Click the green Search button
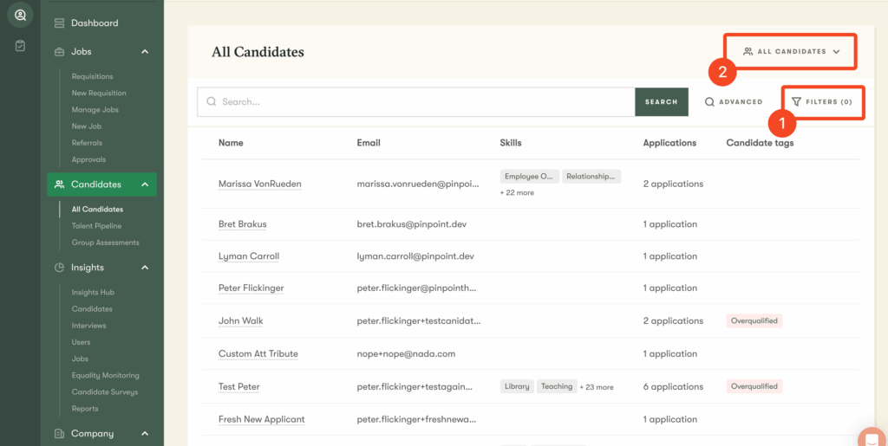This screenshot has width=888, height=446. coord(662,101)
